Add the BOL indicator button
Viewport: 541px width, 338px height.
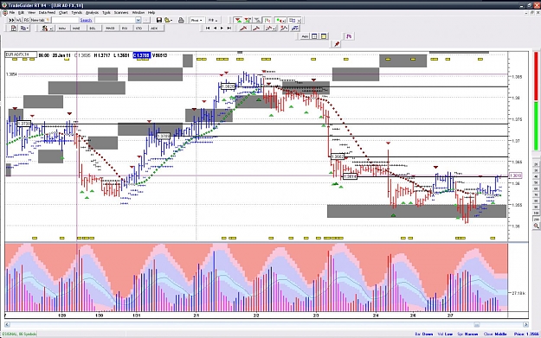[x=93, y=29]
